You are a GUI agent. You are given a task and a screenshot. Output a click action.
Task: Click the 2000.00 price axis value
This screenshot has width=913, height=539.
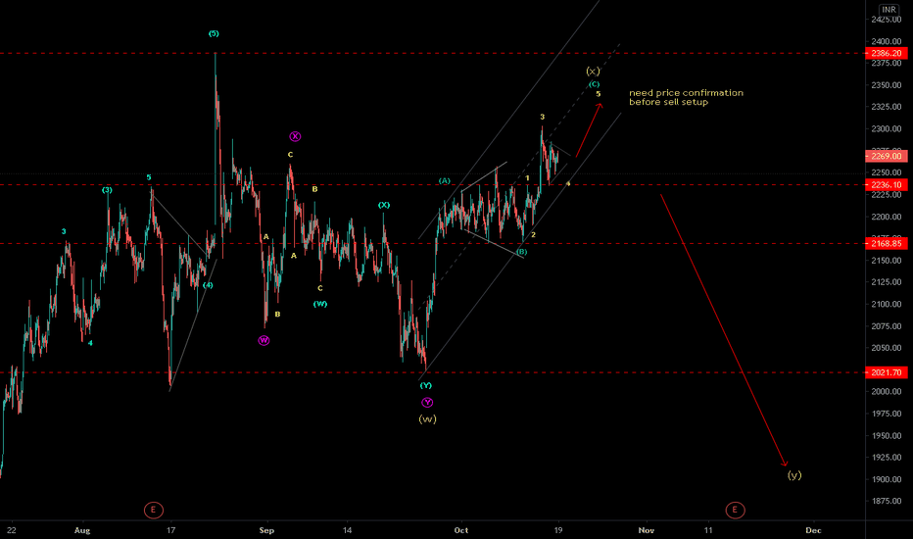(887, 392)
